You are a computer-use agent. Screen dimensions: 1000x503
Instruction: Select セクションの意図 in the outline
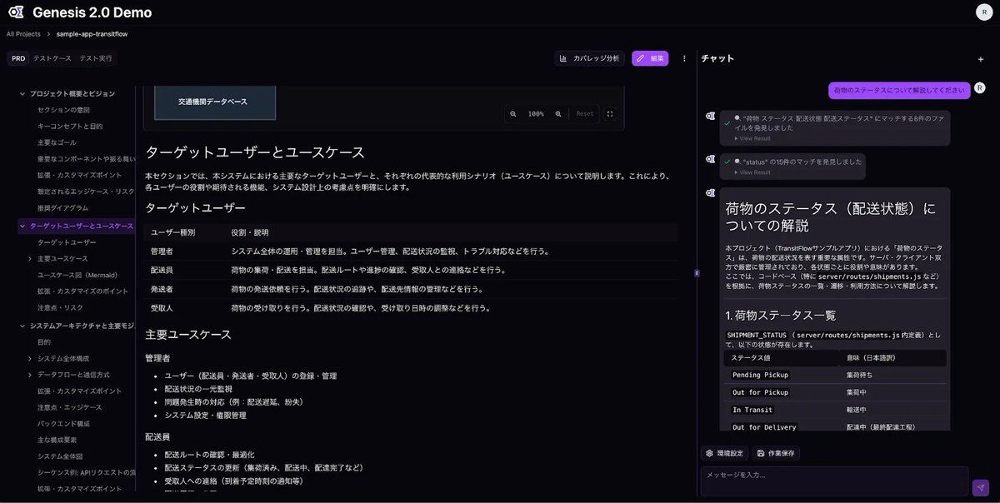click(63, 110)
